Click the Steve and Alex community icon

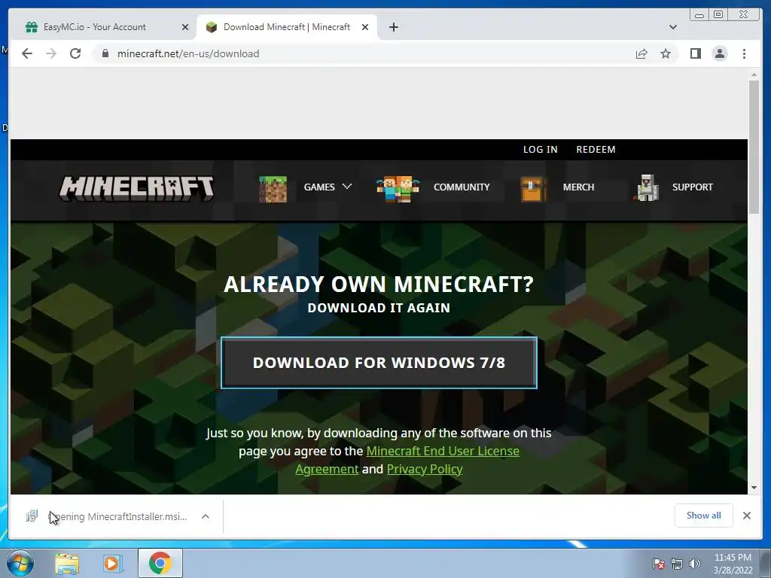pos(398,189)
